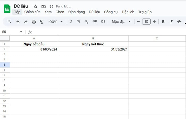
Task: Open the Tệp menu
Action: pyautogui.click(x=17, y=12)
